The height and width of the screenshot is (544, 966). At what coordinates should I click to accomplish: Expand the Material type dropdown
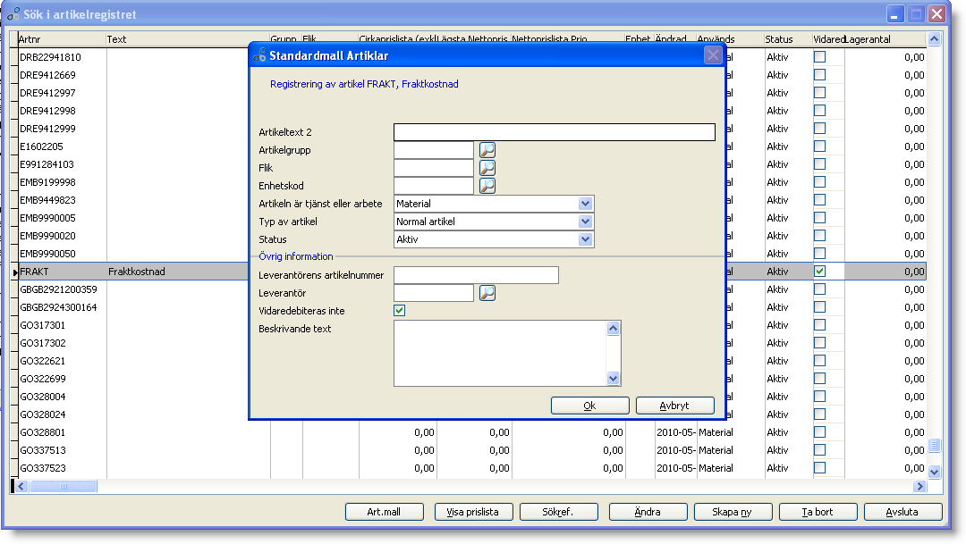pyautogui.click(x=585, y=204)
